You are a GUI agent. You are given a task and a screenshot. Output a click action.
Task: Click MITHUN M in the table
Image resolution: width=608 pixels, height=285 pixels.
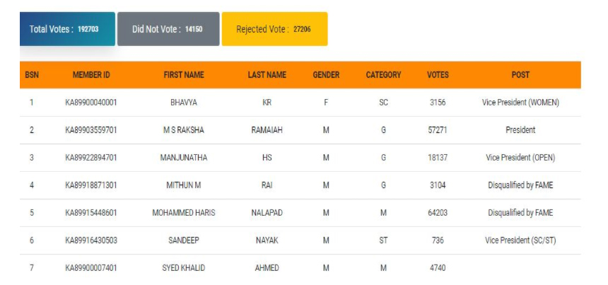(x=184, y=185)
